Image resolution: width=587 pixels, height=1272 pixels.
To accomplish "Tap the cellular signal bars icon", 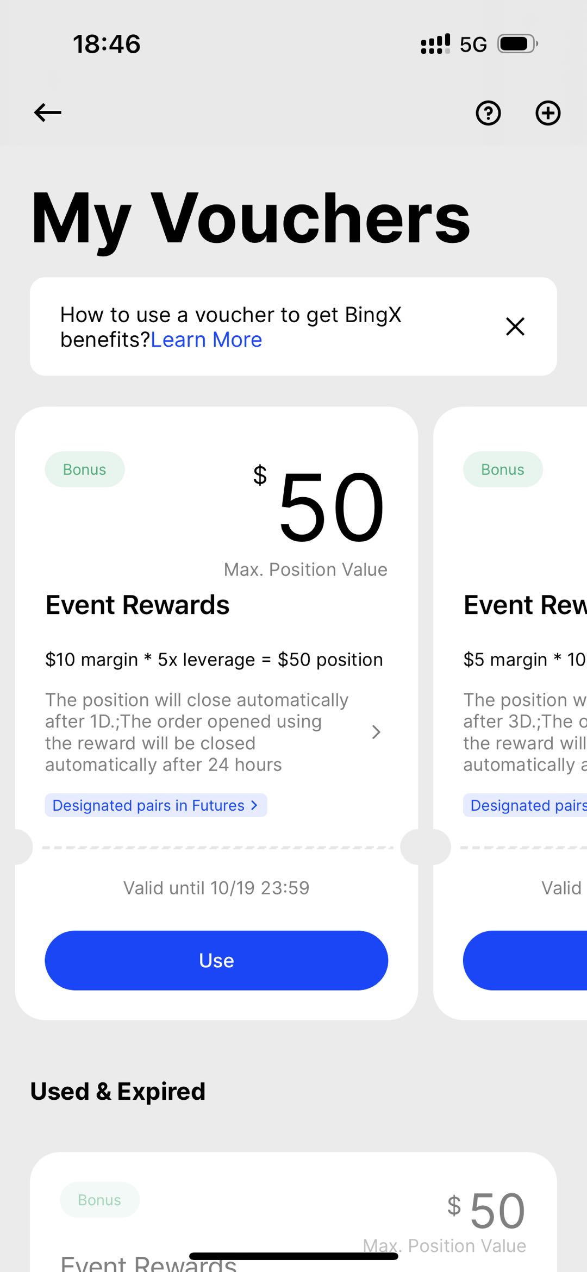I will pyautogui.click(x=435, y=44).
